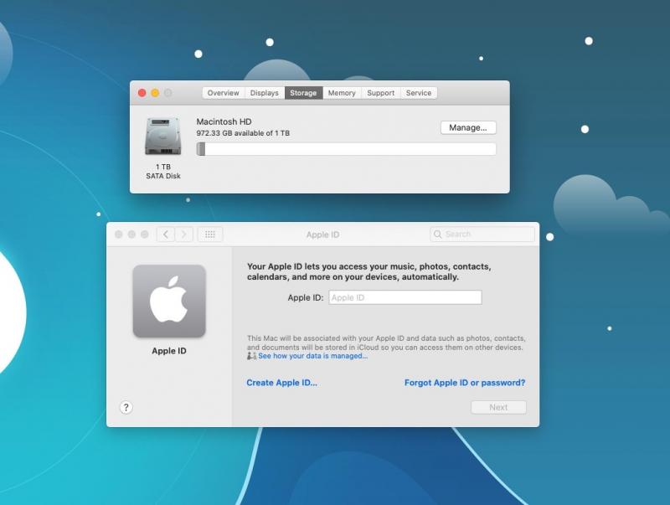Click the Macintosh HD disk icon
Screen dimensions: 670x505
coord(162,137)
